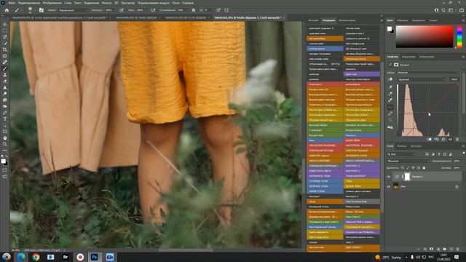This screenshot has height=262, width=466.
Task: Click inside the color picker field
Action: (424, 37)
